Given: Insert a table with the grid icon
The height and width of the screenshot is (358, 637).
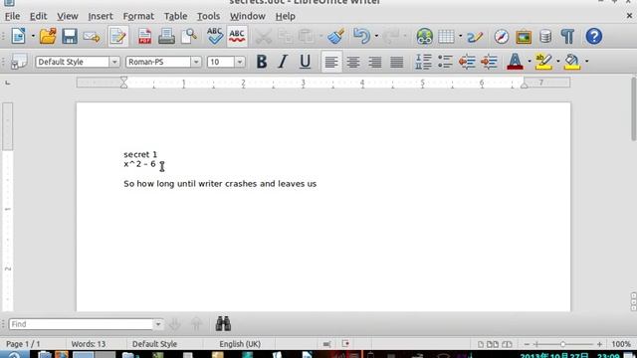Looking at the screenshot, I should (446, 37).
